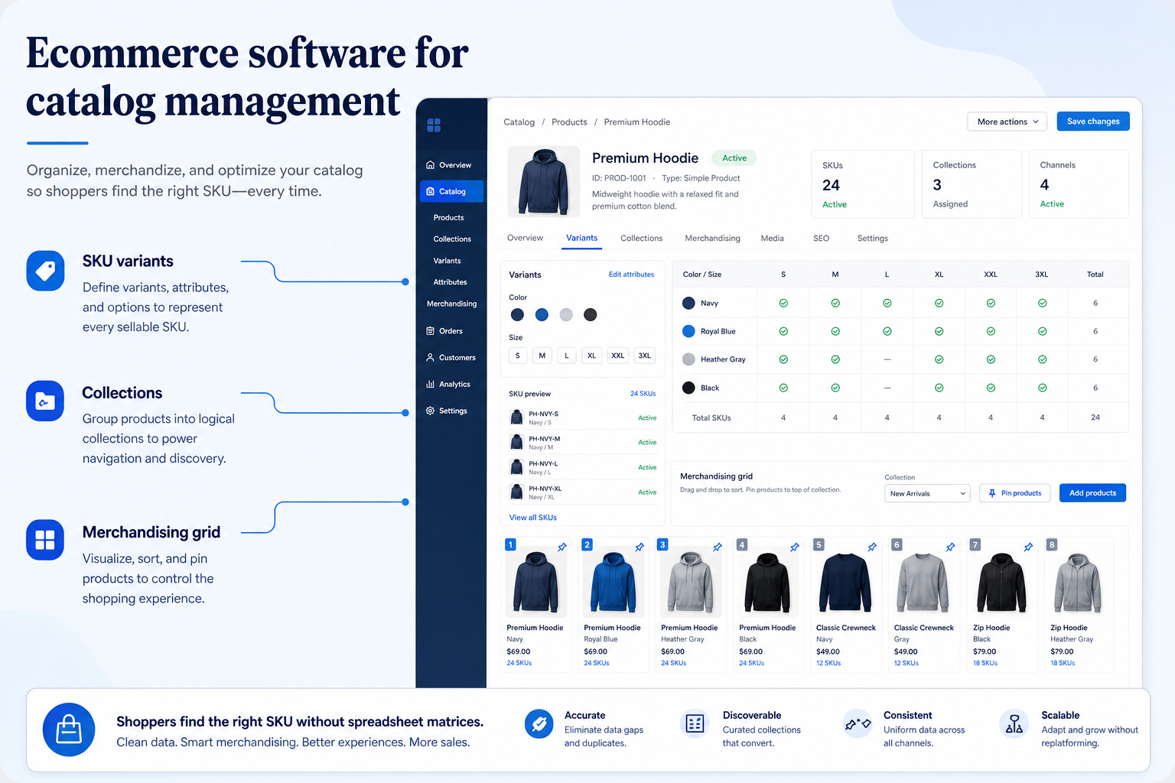
Task: Pin the Premium Hoodie Navy card
Action: click(x=562, y=547)
